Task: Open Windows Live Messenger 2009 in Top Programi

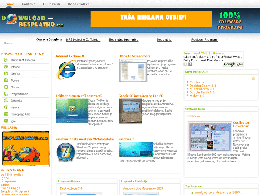Action: click(218, 192)
